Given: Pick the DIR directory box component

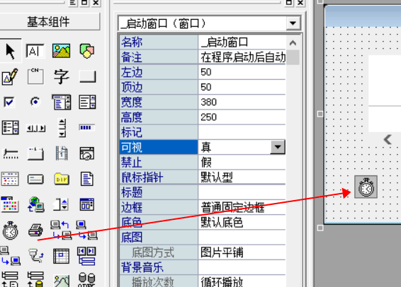Looking at the screenshot, I should tap(62, 179).
